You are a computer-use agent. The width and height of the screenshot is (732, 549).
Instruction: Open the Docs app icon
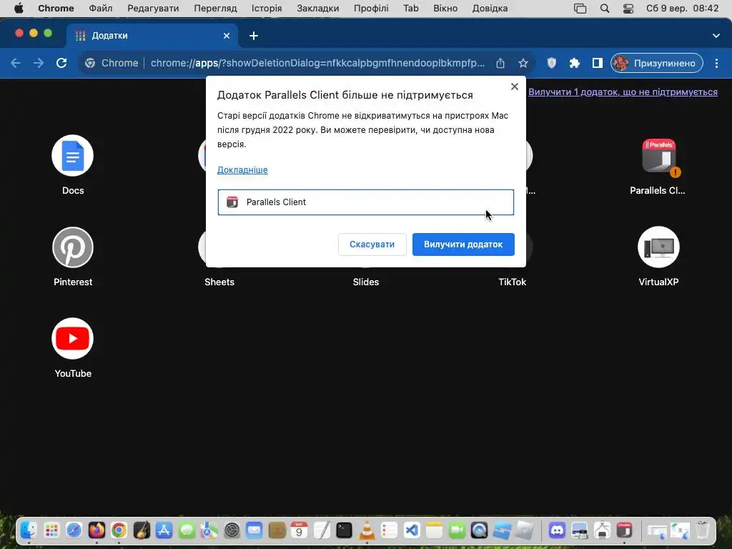(x=72, y=155)
